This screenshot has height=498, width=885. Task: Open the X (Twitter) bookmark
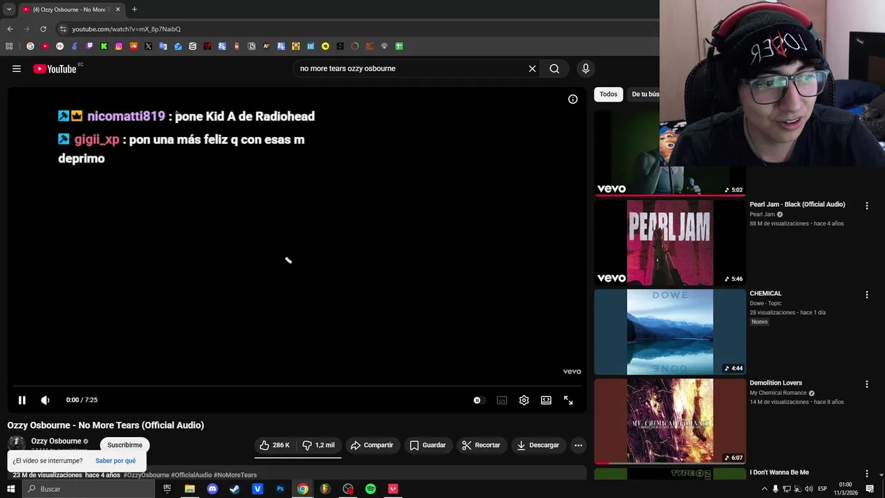148,46
